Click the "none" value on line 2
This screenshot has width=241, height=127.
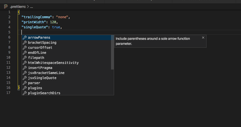point(62,17)
